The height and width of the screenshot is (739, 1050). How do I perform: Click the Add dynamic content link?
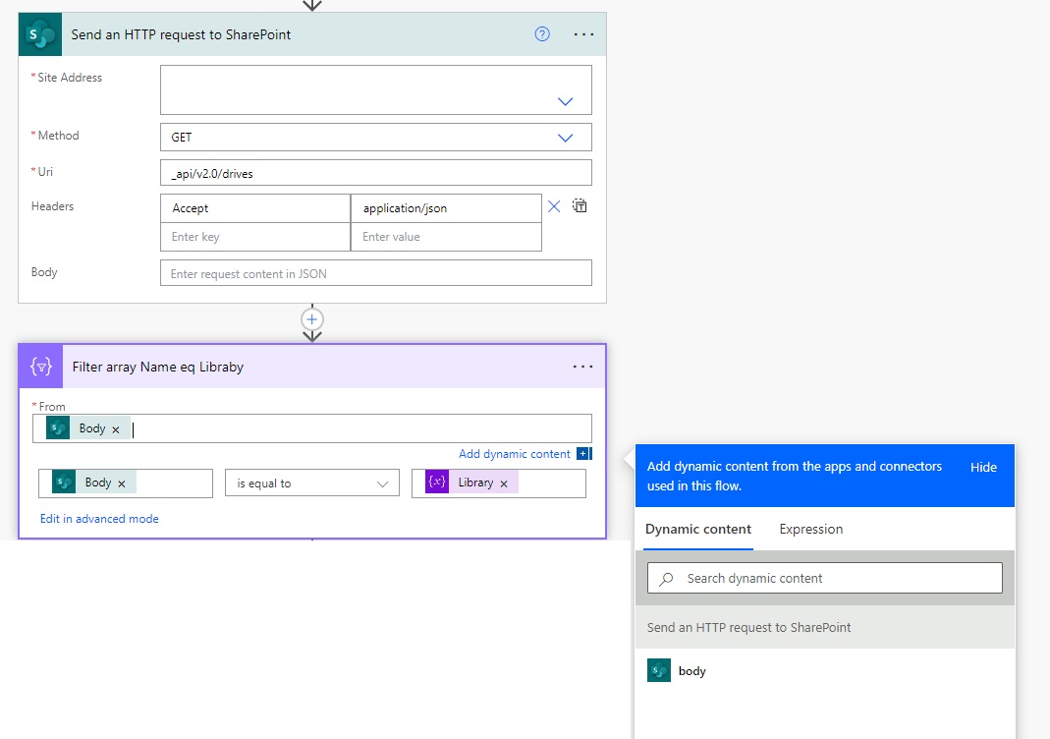[515, 453]
